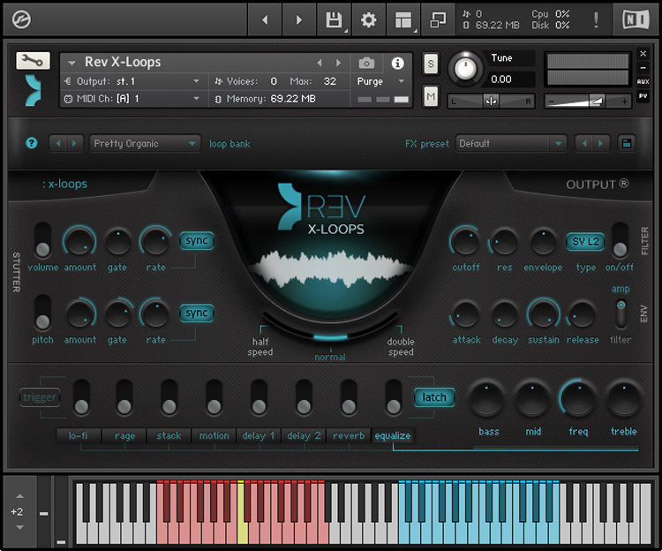Click the pan slider
The width and height of the screenshot is (662, 551).
[x=491, y=102]
